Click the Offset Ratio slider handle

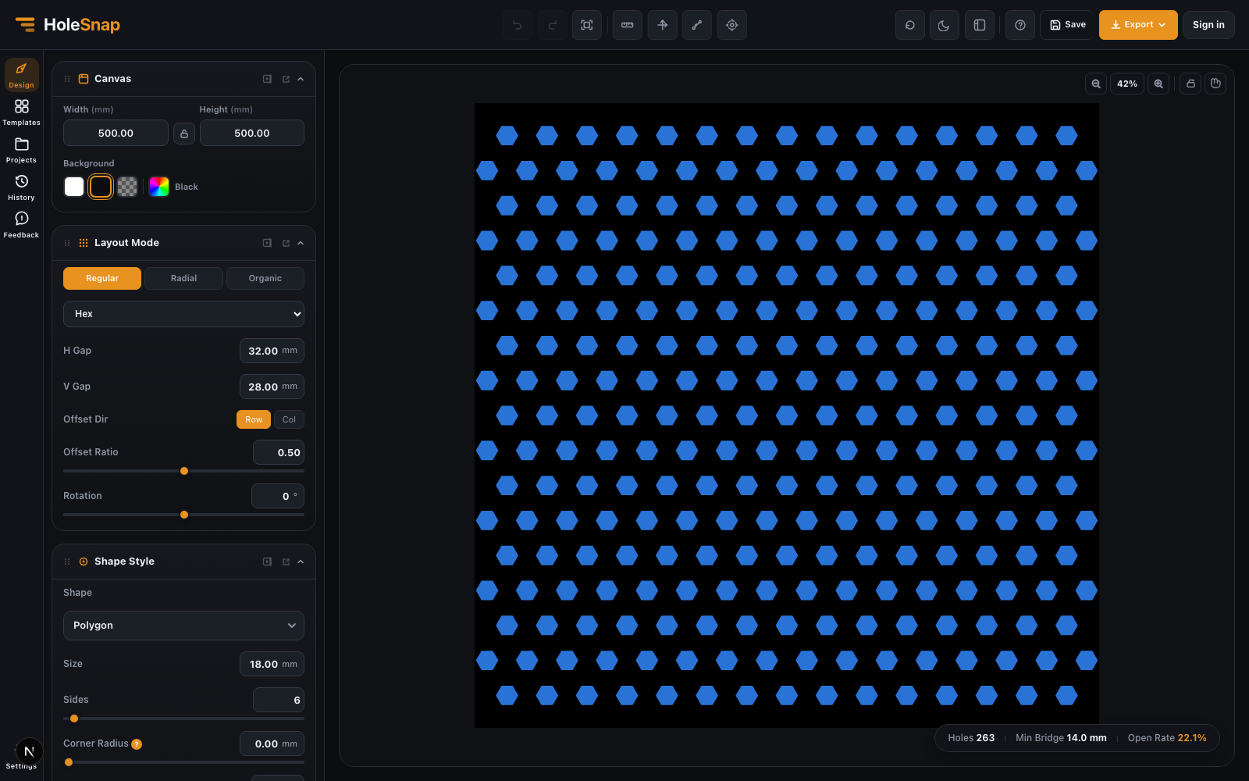point(184,471)
